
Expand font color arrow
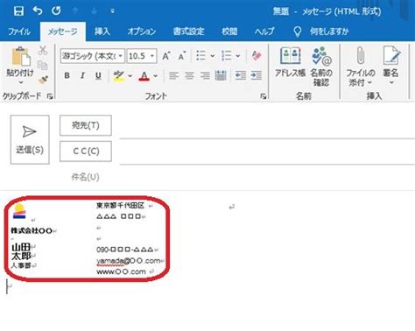[156, 76]
